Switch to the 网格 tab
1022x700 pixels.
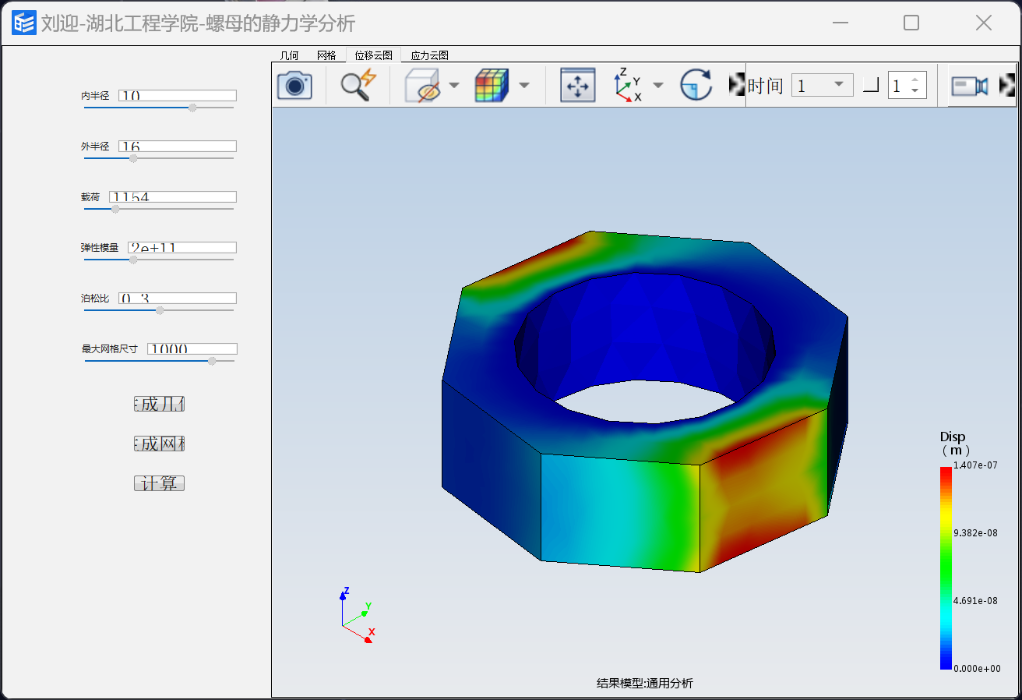pos(326,55)
